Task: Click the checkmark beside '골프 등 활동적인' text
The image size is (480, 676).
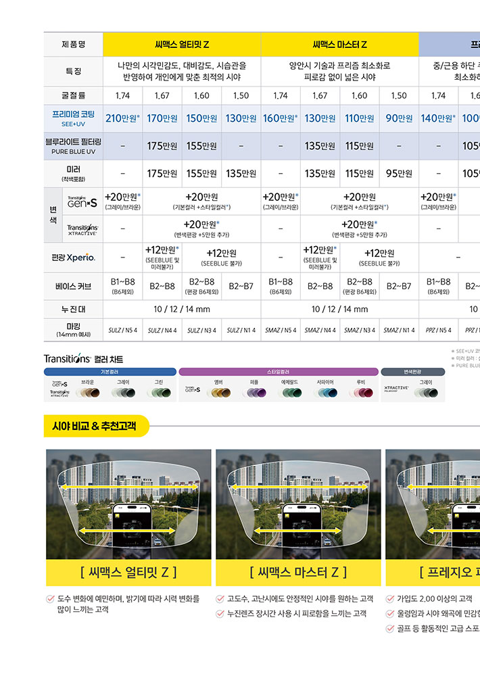Action: click(390, 629)
